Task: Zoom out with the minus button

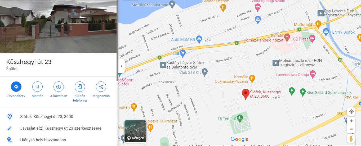Action: [x=351, y=129]
